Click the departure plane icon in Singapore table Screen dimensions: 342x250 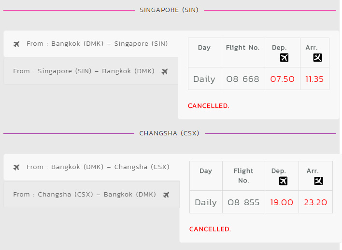284,58
